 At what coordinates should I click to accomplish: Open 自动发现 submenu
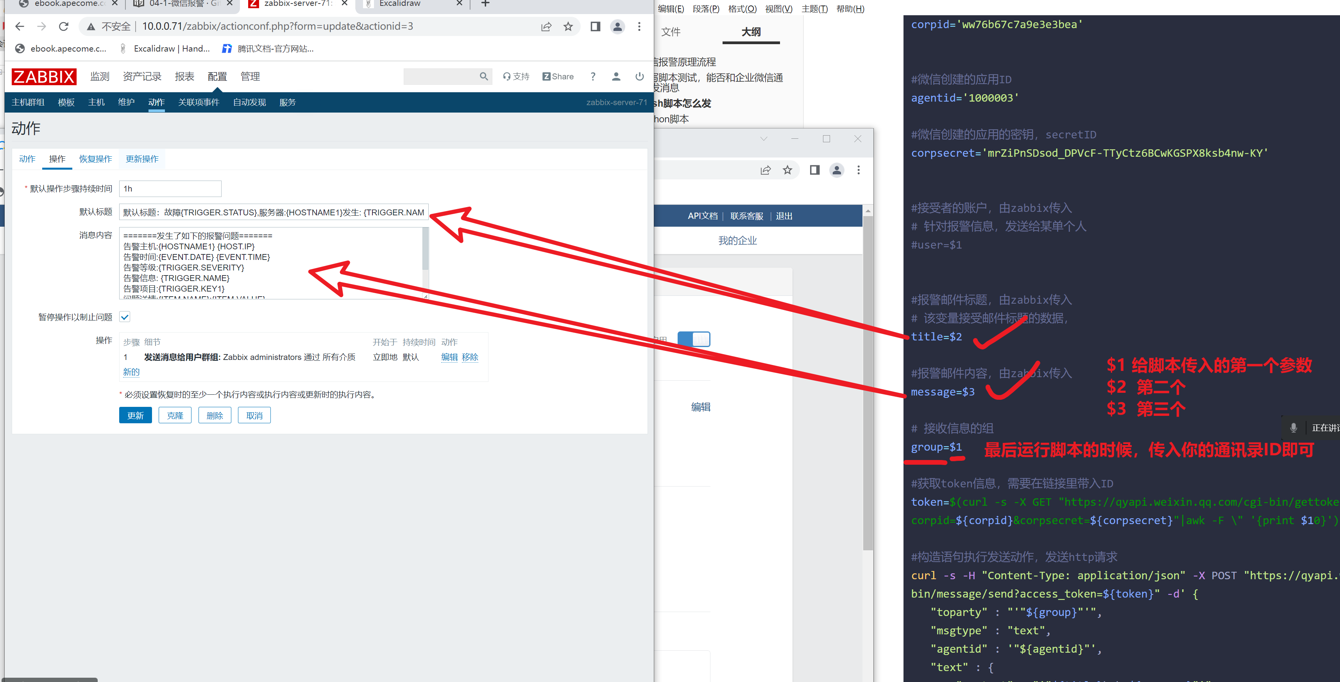pos(250,102)
